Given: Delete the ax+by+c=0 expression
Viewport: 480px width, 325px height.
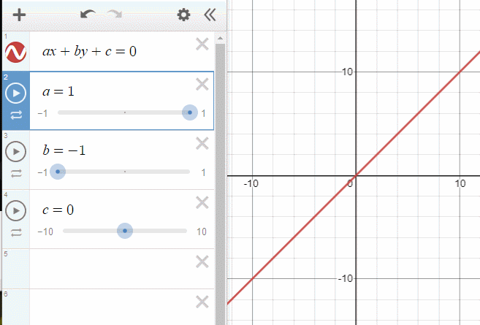Looking at the screenshot, I should (x=202, y=45).
